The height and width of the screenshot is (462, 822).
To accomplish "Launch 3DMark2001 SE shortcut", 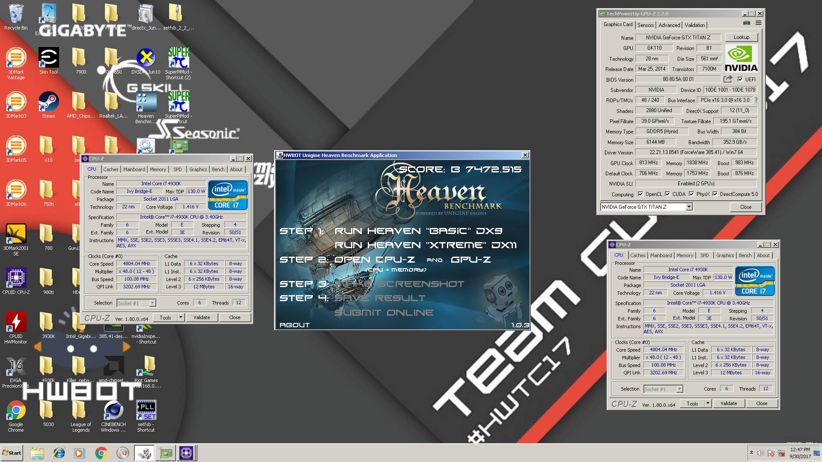I will pos(16,240).
